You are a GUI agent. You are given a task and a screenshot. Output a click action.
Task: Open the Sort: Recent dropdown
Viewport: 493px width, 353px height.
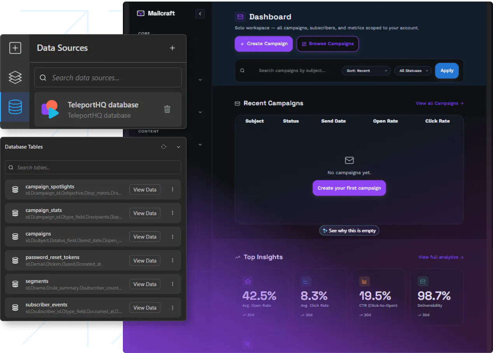pos(366,71)
